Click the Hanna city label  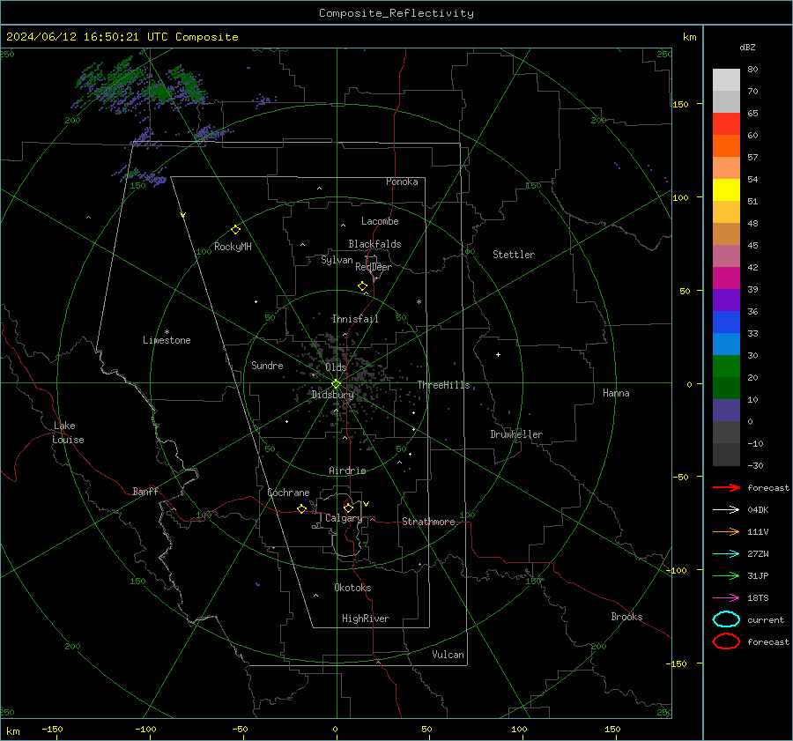[x=616, y=393]
